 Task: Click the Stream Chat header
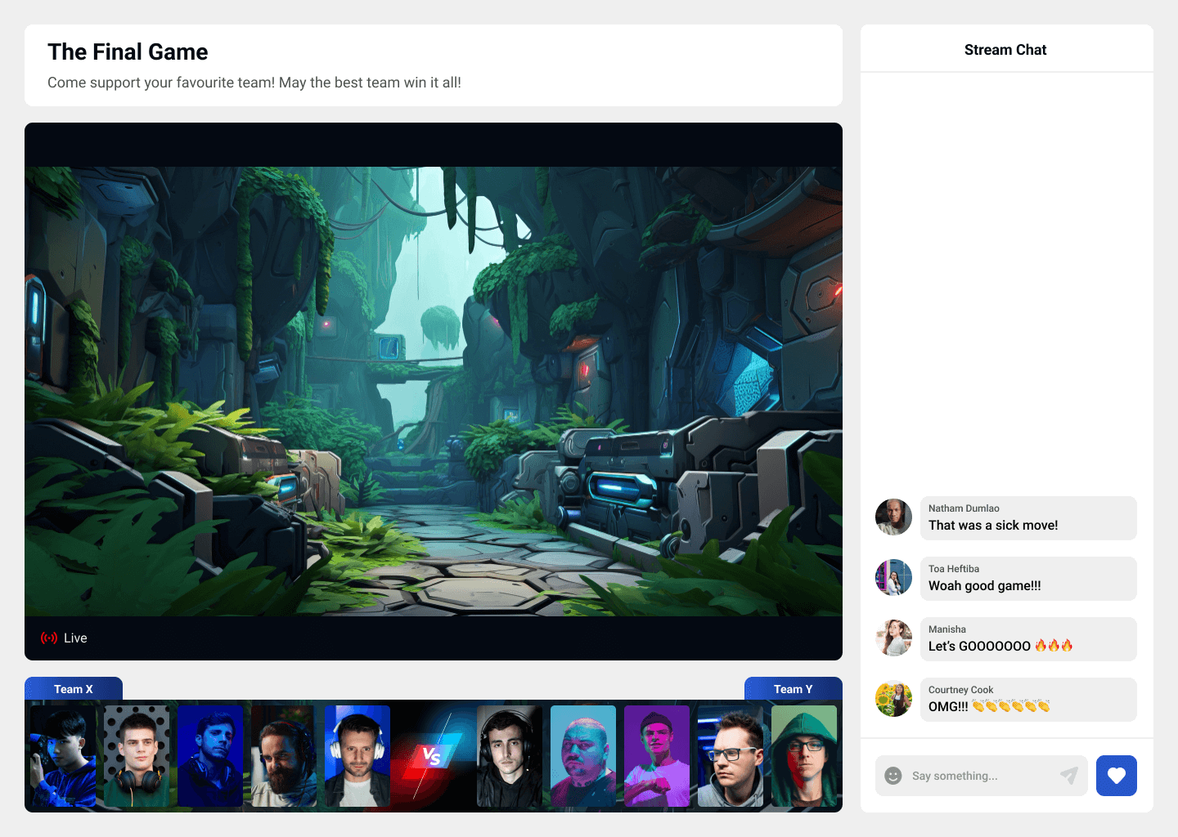click(1005, 50)
